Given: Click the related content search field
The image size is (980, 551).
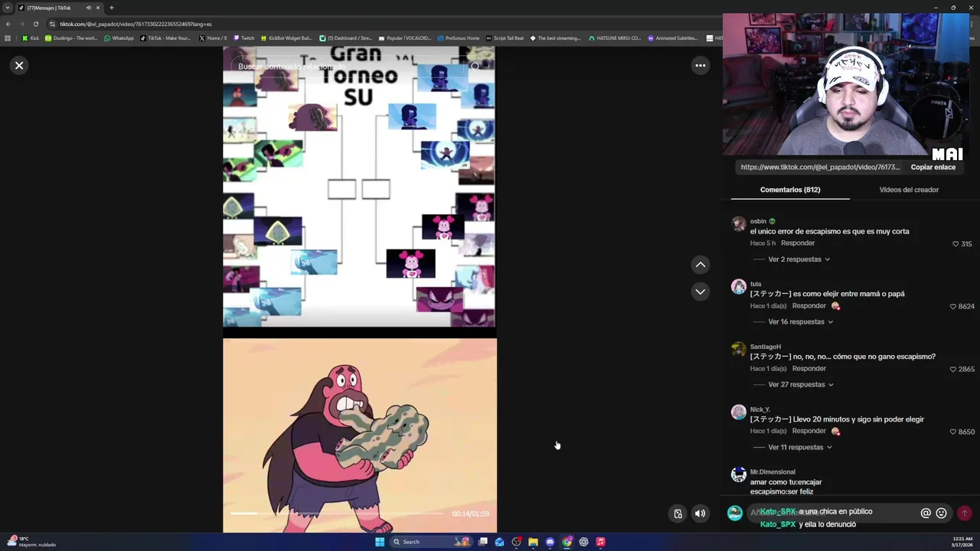Looking at the screenshot, I should point(348,67).
